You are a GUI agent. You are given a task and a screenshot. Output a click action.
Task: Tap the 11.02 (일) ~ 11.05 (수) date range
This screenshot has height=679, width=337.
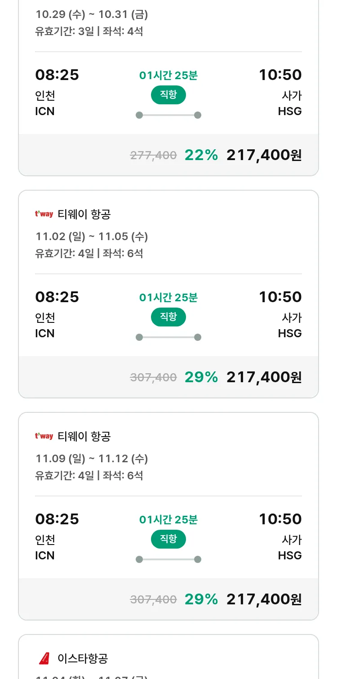pyautogui.click(x=92, y=237)
